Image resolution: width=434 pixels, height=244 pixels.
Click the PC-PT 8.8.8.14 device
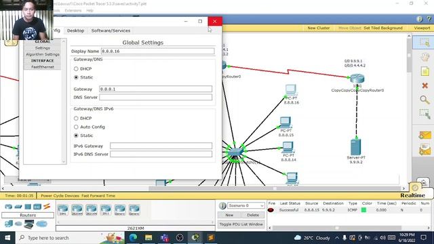coord(288,148)
